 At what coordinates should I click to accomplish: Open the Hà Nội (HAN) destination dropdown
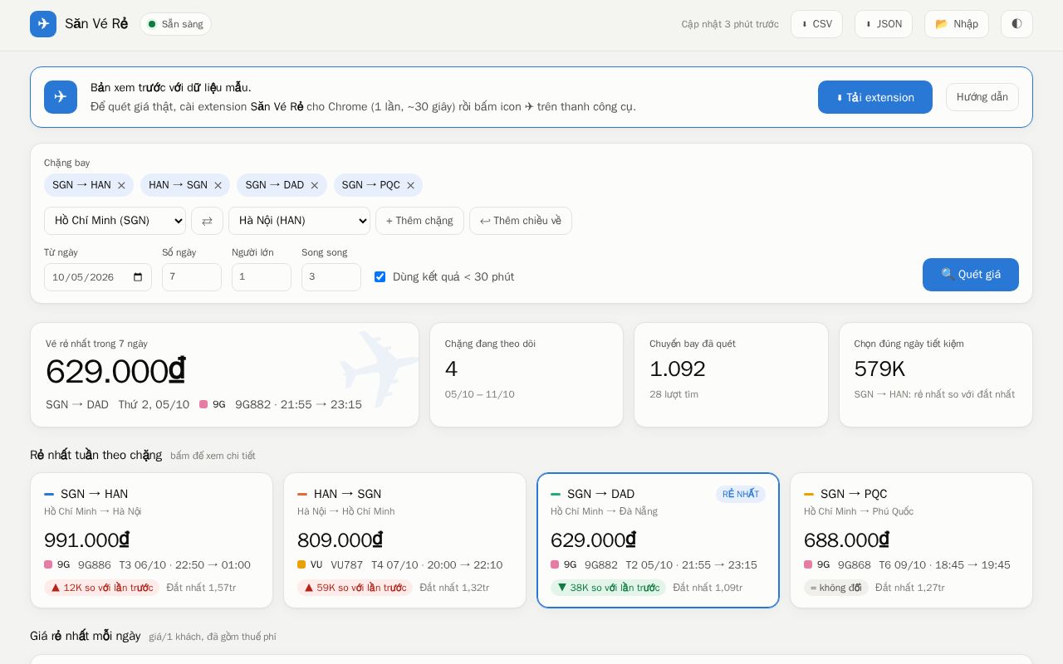tap(299, 221)
